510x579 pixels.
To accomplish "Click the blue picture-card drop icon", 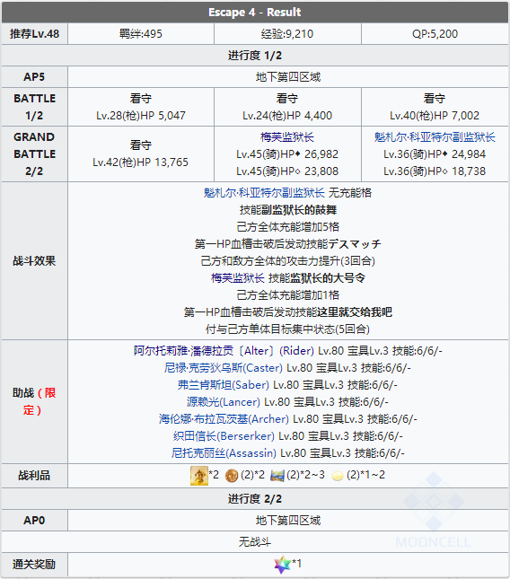I will 277,476.
